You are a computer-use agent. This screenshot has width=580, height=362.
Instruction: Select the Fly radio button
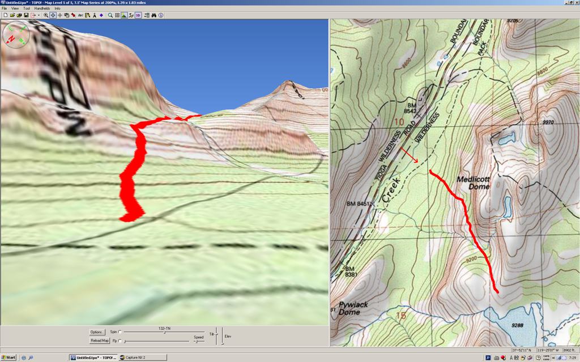tap(120, 341)
